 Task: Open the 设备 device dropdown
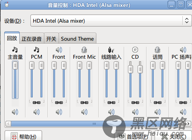pyautogui.click(x=111, y=21)
